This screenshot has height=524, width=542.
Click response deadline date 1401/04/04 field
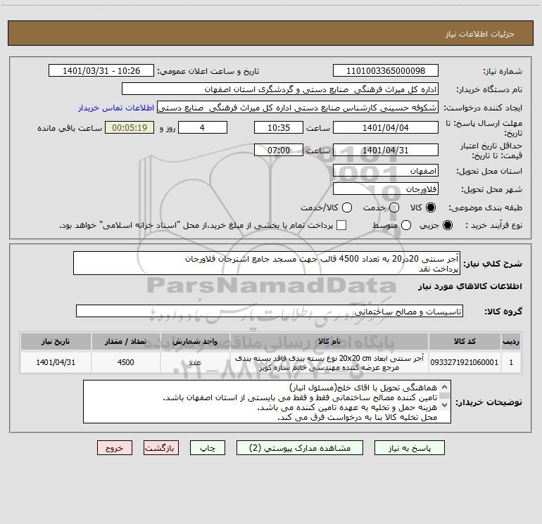(x=386, y=128)
